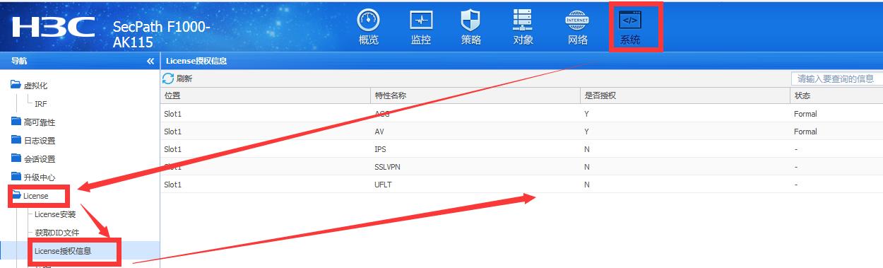Collapse the 导航 panel with double-chevron
This screenshot has height=268, width=883.
click(x=150, y=62)
